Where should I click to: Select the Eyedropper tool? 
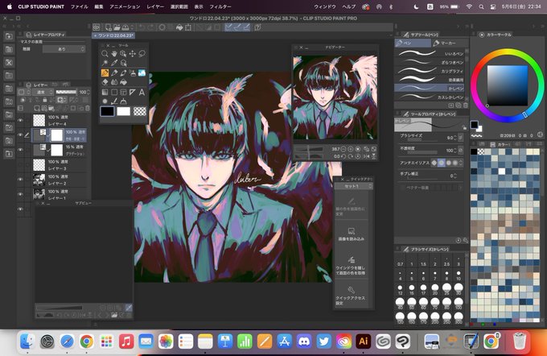(114, 63)
